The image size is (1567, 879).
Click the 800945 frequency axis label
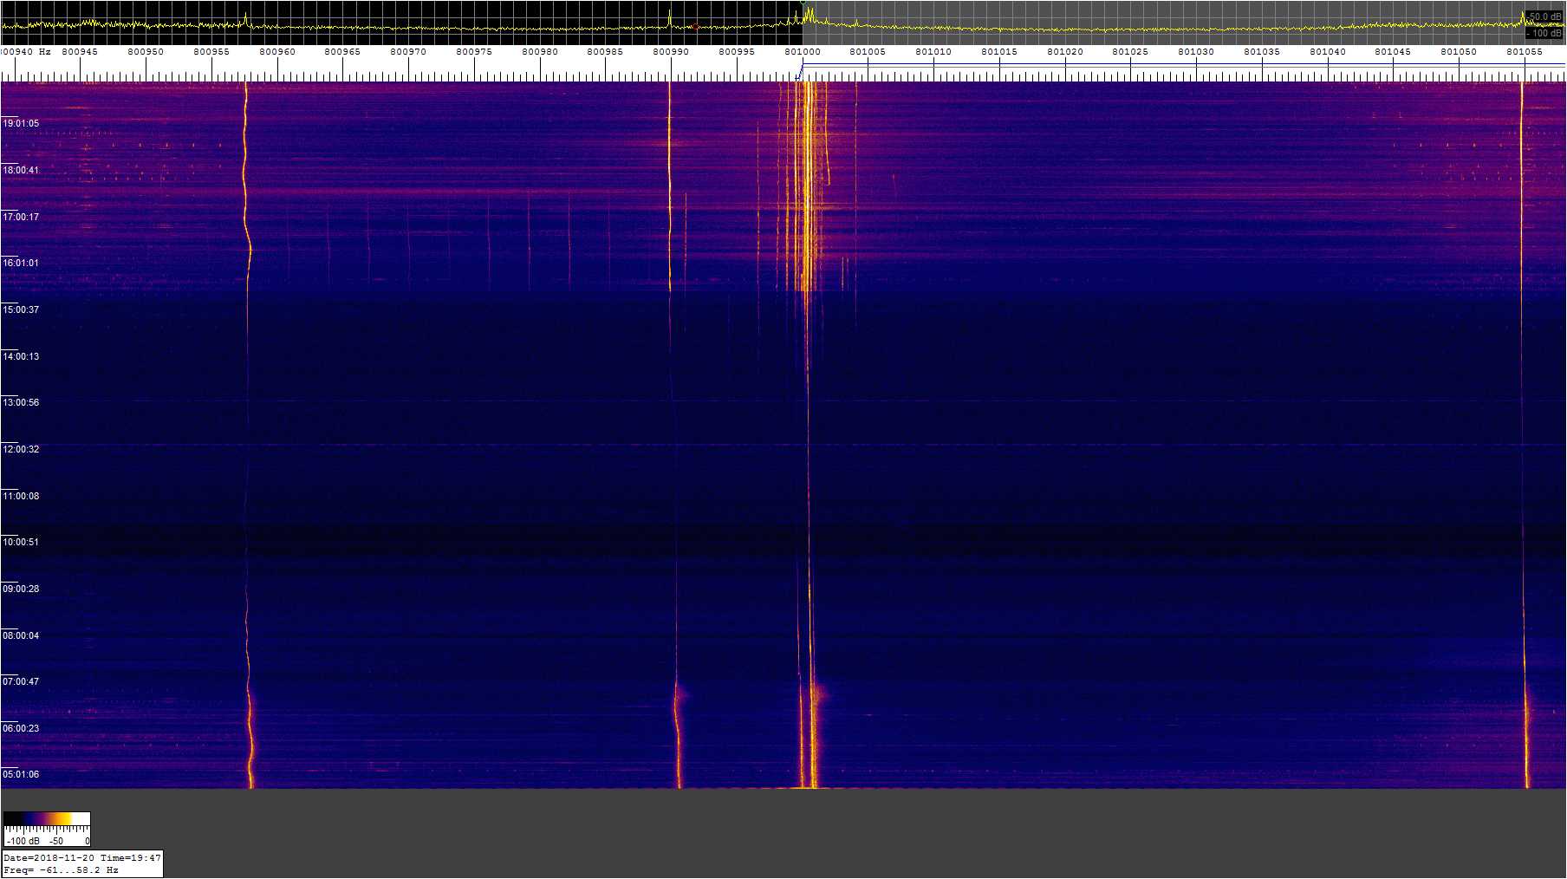point(80,52)
